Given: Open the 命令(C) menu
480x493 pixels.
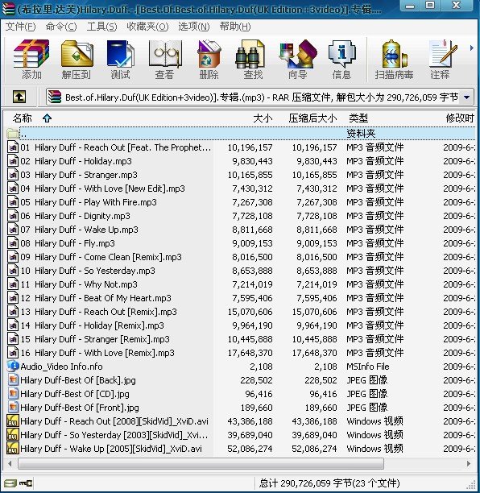Looking at the screenshot, I should (61, 27).
